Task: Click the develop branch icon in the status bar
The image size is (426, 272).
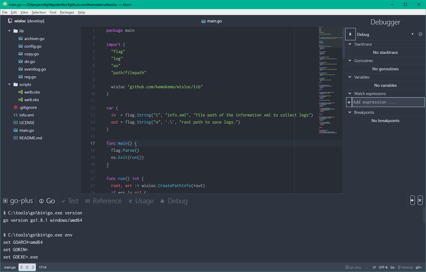Action: point(400,267)
